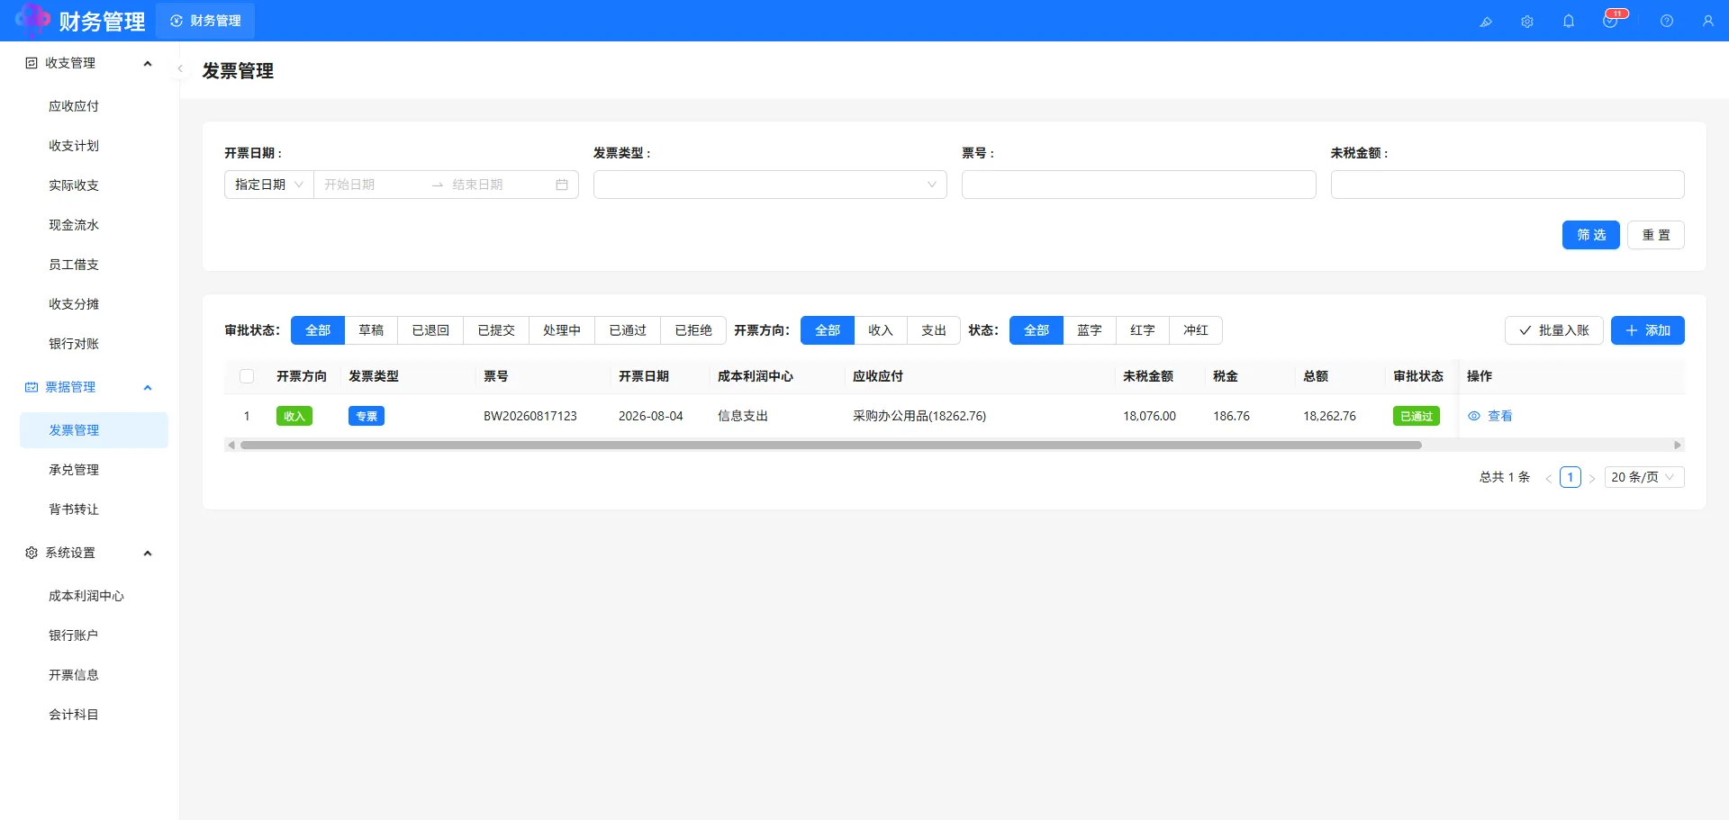This screenshot has width=1729, height=820.
Task: Collapse 票据管理 section chevron
Action: point(148,387)
